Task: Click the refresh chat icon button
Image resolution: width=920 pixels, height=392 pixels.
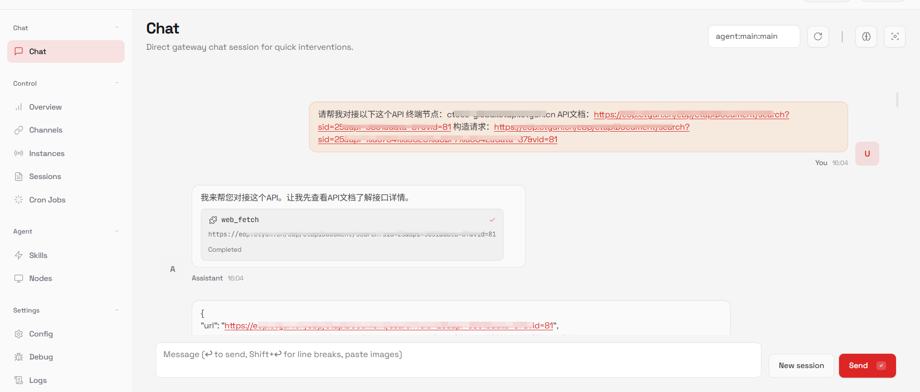Action: click(818, 36)
